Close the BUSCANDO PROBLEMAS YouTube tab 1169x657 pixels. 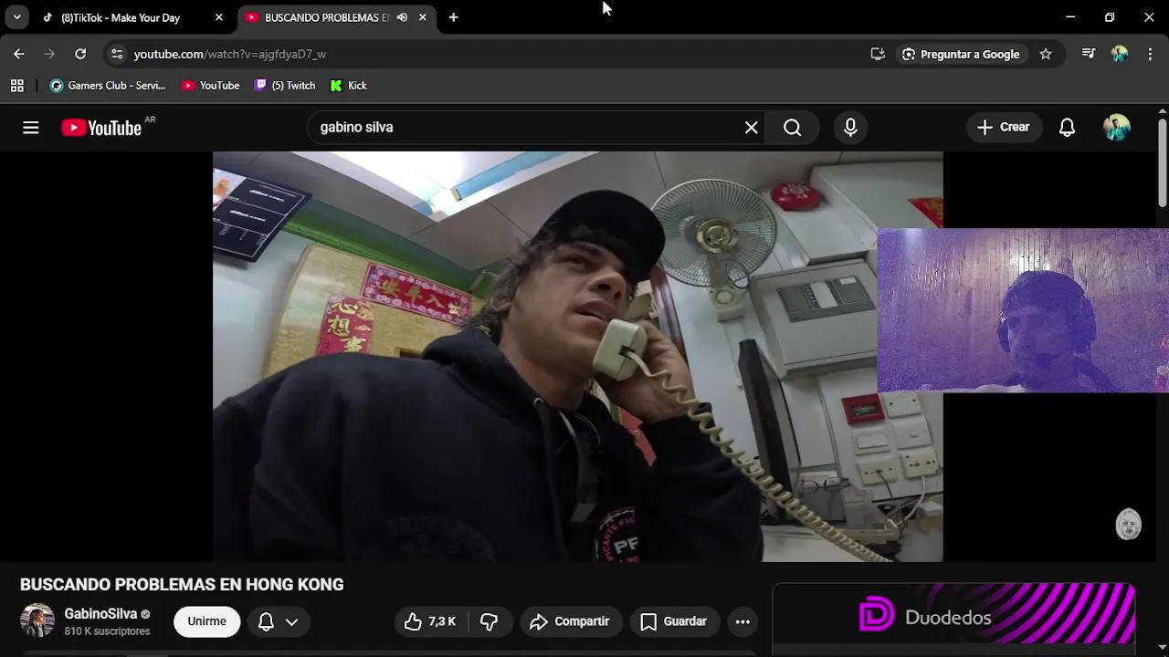pyautogui.click(x=423, y=17)
